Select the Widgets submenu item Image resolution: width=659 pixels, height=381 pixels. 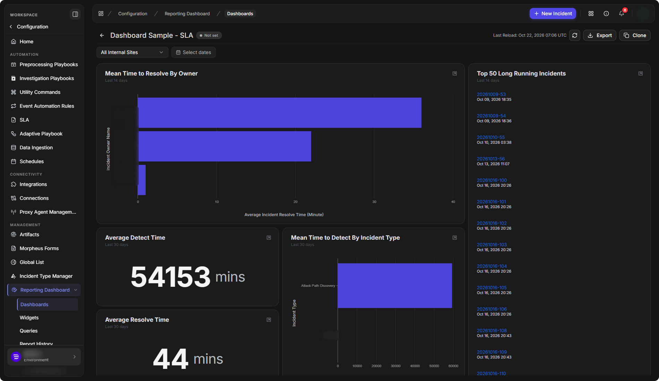pos(29,318)
